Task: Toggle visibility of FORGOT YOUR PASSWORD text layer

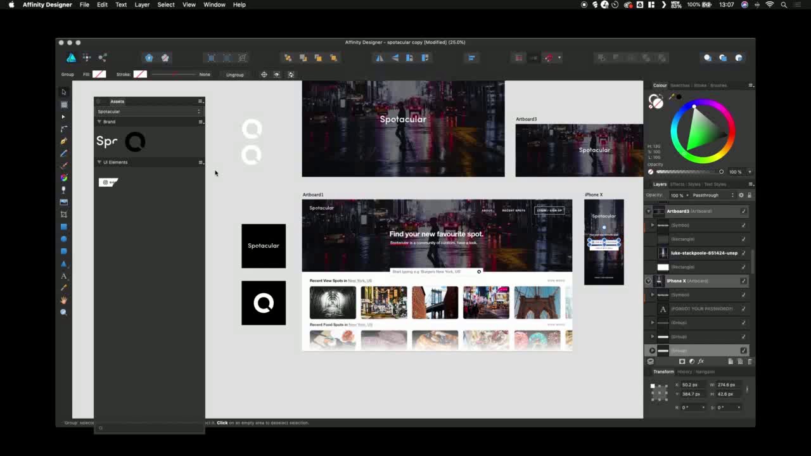Action: pos(744,309)
